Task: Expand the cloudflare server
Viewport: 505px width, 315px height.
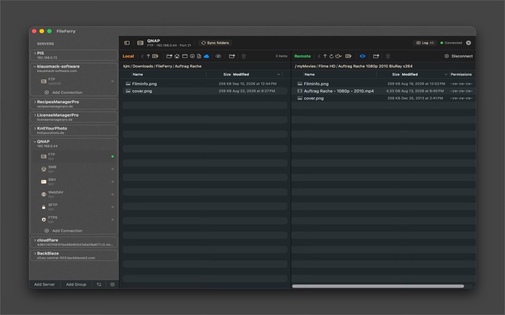Action: click(x=35, y=240)
